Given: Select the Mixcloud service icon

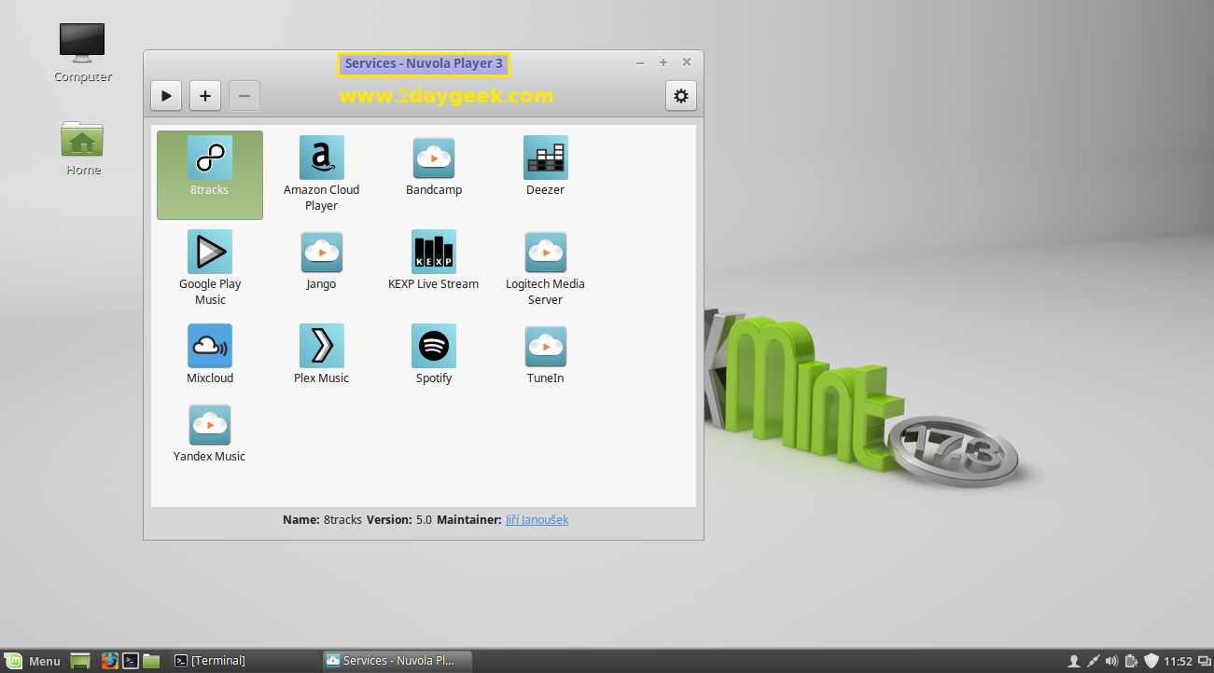Looking at the screenshot, I should [210, 346].
